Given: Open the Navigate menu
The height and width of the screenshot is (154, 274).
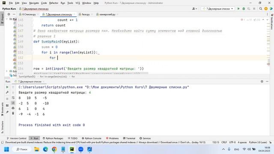Looking at the screenshot, I should tap(34, 3).
